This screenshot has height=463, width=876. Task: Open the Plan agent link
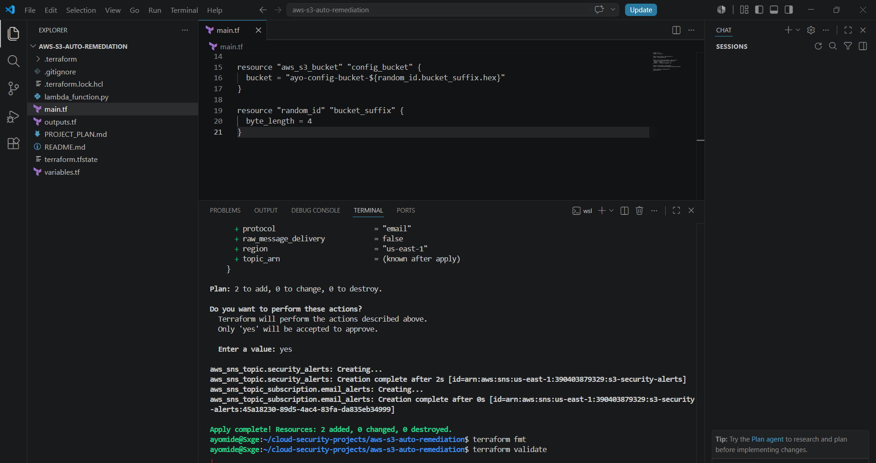[767, 439]
